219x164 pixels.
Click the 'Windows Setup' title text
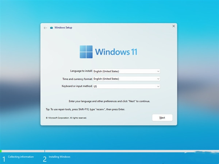click(63, 28)
